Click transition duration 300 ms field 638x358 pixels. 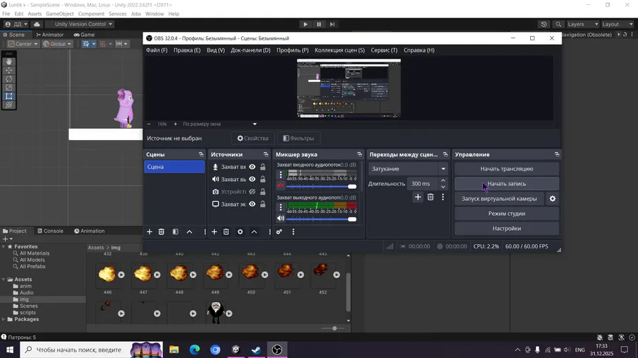423,184
